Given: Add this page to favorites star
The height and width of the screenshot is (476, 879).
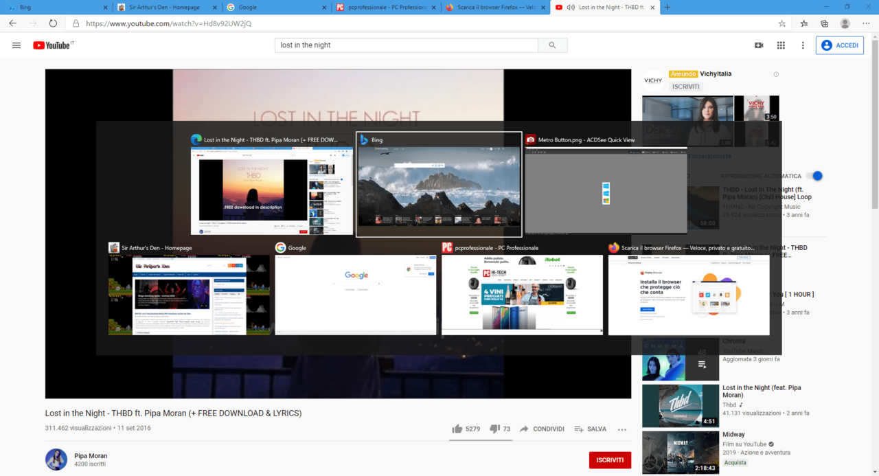Looking at the screenshot, I should click(x=782, y=23).
